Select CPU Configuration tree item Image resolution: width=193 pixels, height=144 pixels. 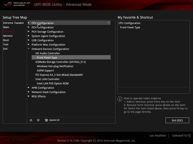click(x=69, y=23)
